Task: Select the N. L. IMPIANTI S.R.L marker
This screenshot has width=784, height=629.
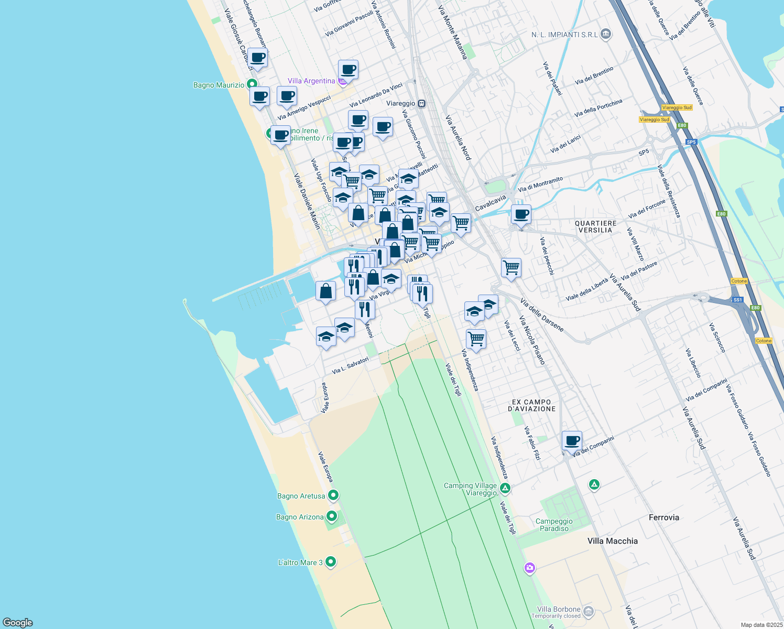Action: (606, 35)
